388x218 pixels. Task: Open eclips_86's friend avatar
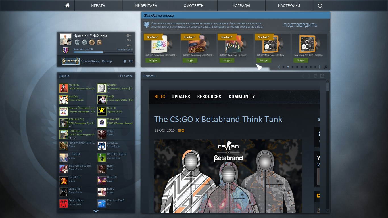click(x=64, y=192)
